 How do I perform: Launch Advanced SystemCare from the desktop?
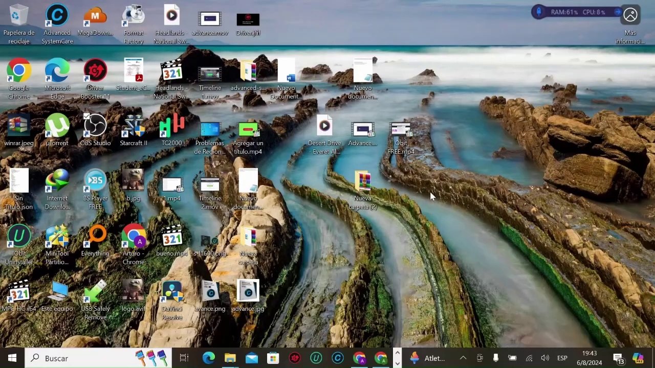(57, 24)
